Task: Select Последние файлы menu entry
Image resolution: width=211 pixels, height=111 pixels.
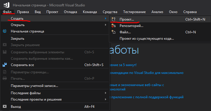Action: [x=55, y=93]
